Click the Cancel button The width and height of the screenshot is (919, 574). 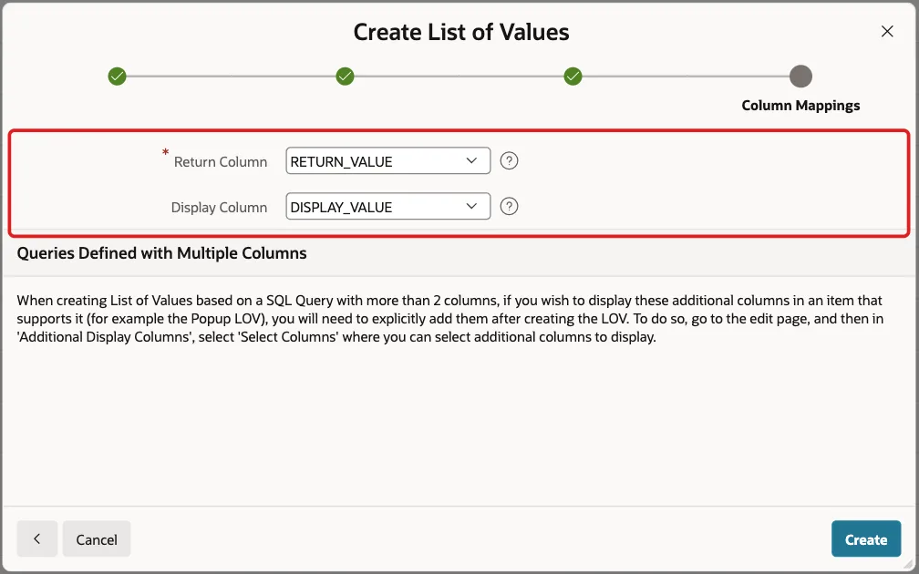pyautogui.click(x=97, y=538)
